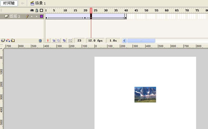Toggle show all layers as outlines square

click(x=41, y=10)
